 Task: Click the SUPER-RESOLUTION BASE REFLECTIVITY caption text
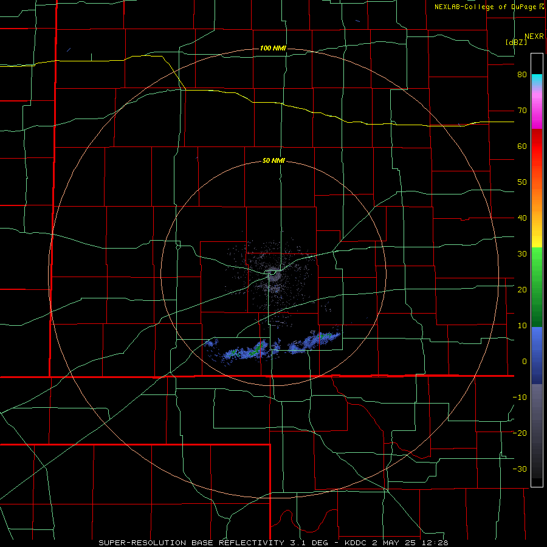click(191, 543)
